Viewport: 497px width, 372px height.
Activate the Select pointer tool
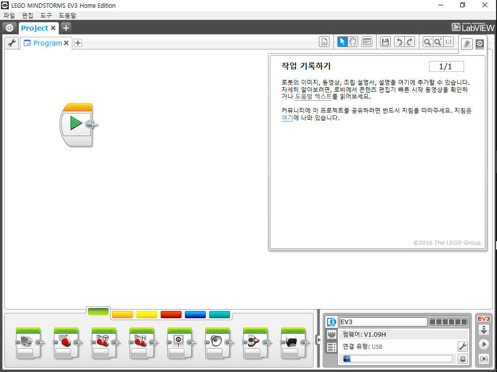342,42
